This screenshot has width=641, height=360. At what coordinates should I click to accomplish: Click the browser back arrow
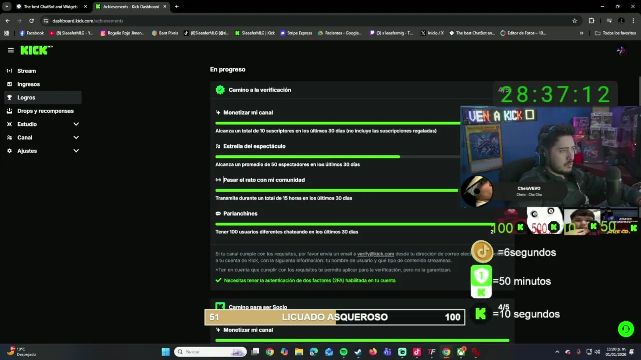coord(7,21)
